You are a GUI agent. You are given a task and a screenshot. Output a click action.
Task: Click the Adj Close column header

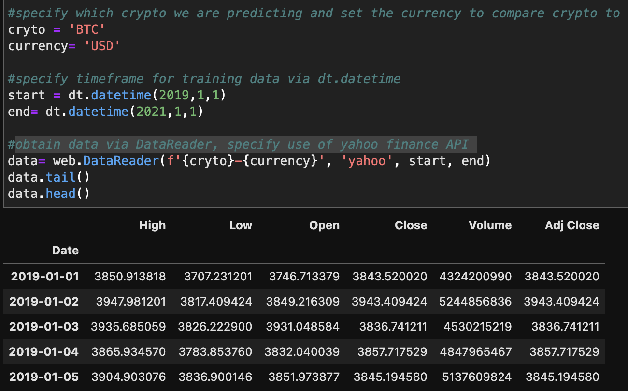tap(572, 225)
